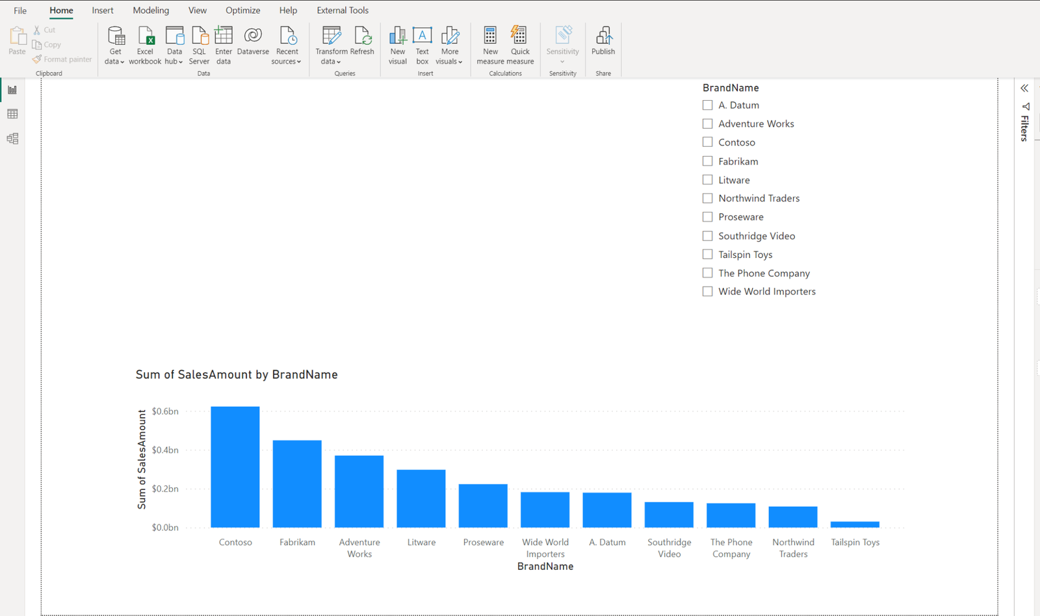Select The Phone Company checkbox
Viewport: 1040px width, 616px height.
707,273
